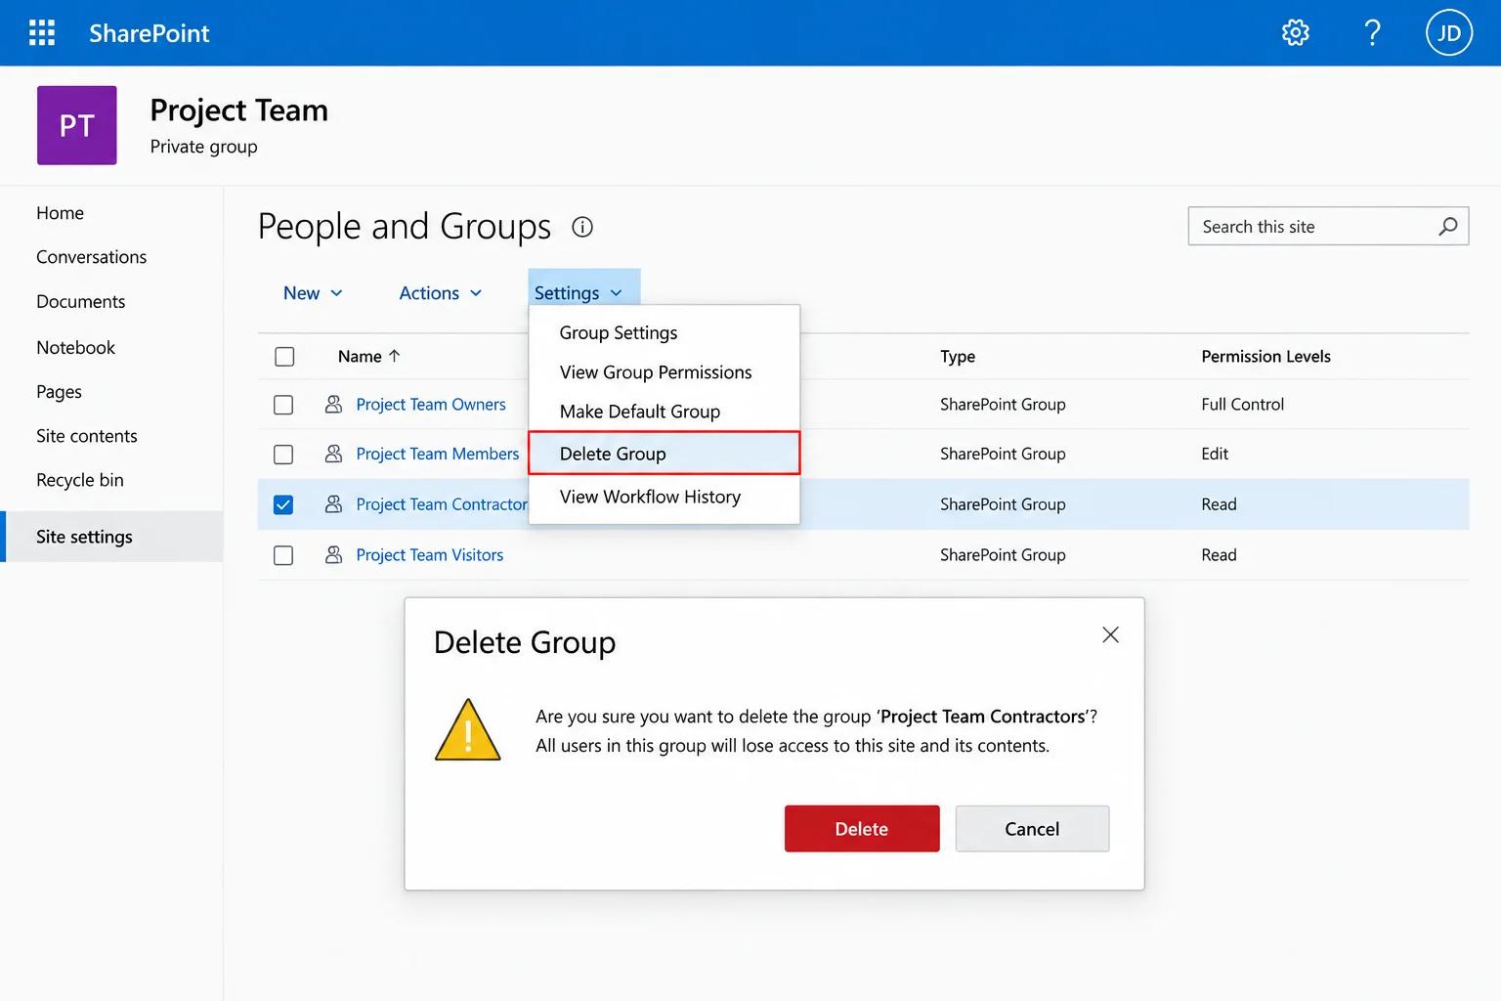Check the Project Team Members checkbox
The width and height of the screenshot is (1501, 1001).
point(283,455)
